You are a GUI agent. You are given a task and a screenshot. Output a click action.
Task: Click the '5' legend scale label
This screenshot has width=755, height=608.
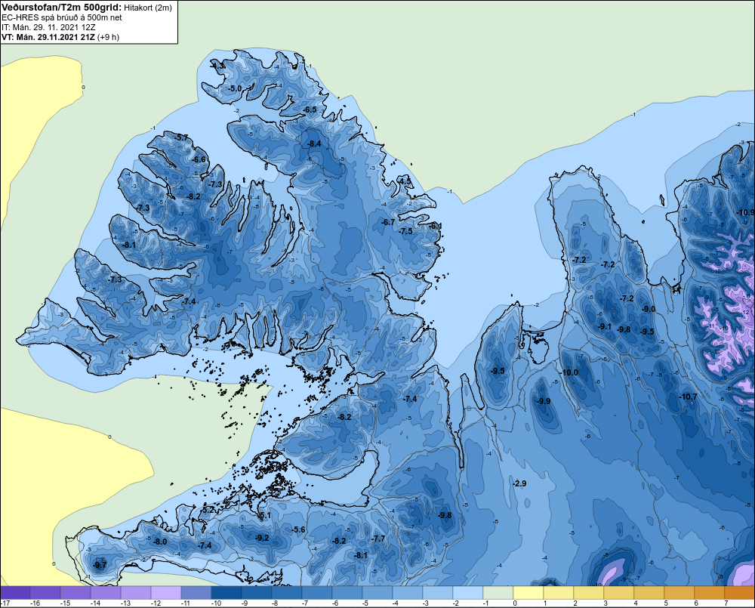(666, 603)
